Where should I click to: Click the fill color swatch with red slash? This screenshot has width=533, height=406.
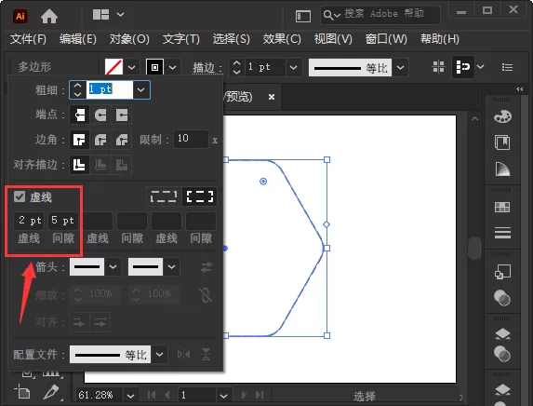tap(113, 67)
